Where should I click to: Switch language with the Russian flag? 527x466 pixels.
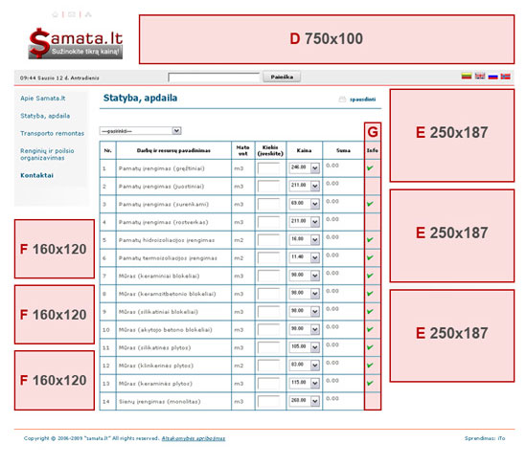pos(493,77)
